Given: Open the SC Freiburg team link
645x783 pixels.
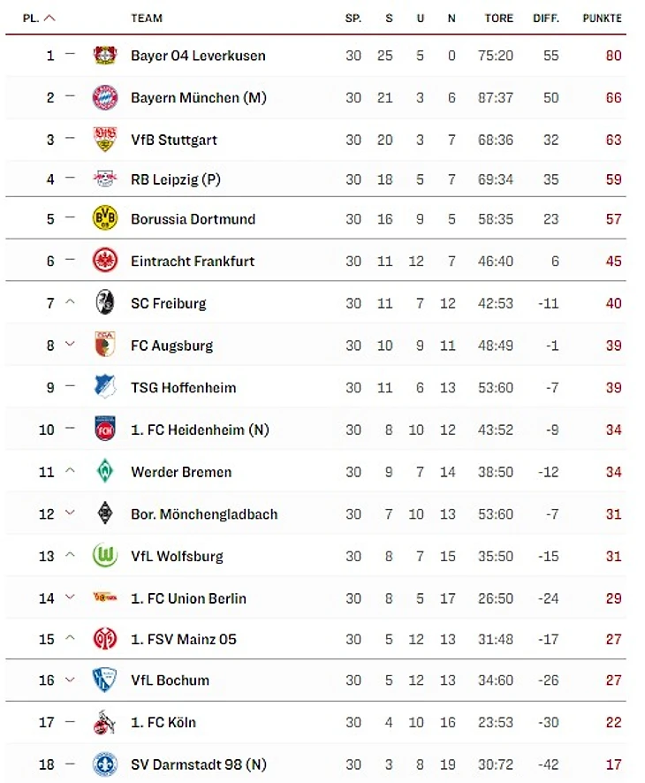Looking at the screenshot, I should [x=168, y=303].
